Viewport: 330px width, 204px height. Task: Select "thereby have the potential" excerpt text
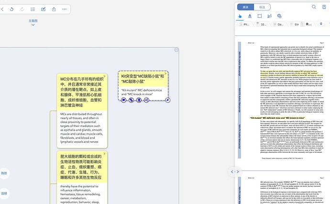(x=80, y=194)
